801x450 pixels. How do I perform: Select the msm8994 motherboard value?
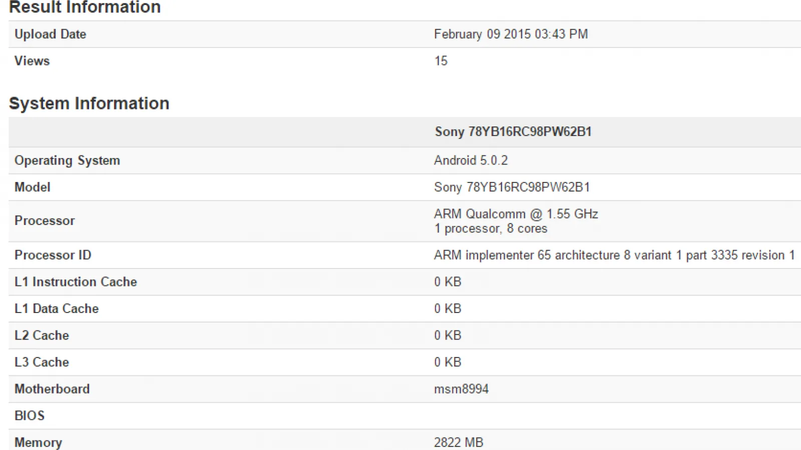[x=461, y=389]
